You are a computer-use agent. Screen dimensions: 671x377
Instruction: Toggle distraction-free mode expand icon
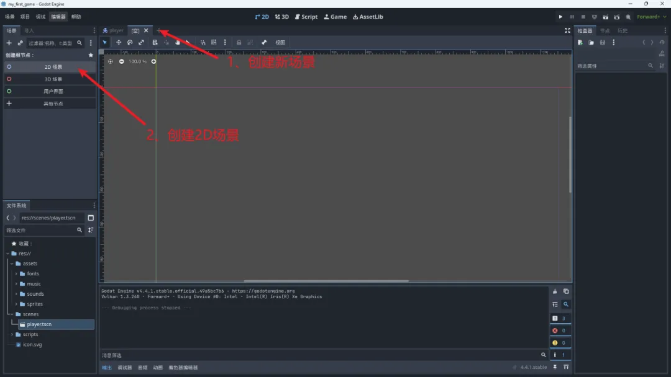click(x=567, y=30)
